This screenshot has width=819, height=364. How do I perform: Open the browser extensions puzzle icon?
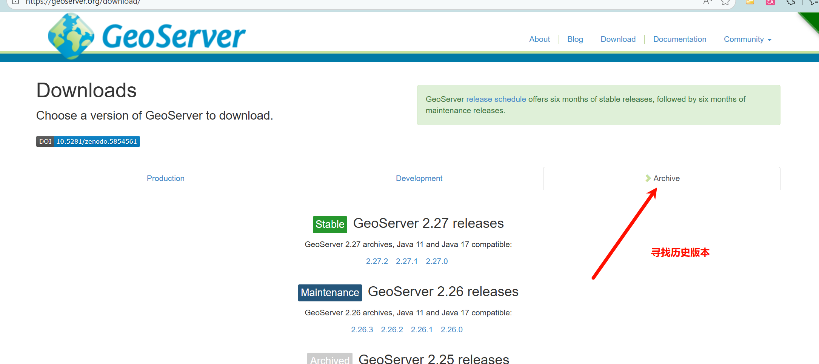click(x=791, y=2)
